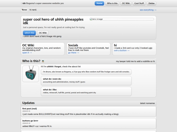Click "Hi I'm uhhhh I forgot" intro line
Screen dimensions: 177x132
pos(61,66)
